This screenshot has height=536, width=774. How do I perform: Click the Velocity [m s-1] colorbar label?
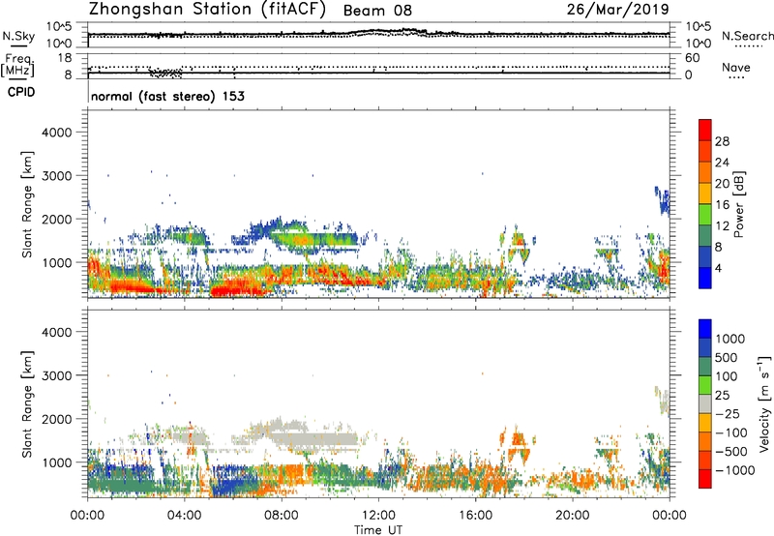click(764, 403)
